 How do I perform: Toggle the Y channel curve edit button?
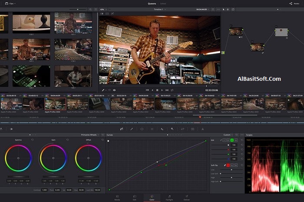224,140
